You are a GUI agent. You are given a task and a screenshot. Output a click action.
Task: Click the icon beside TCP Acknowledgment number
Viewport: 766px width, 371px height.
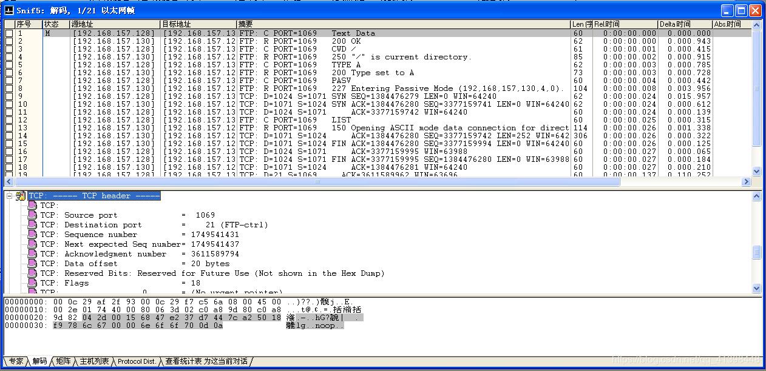[x=32, y=254]
